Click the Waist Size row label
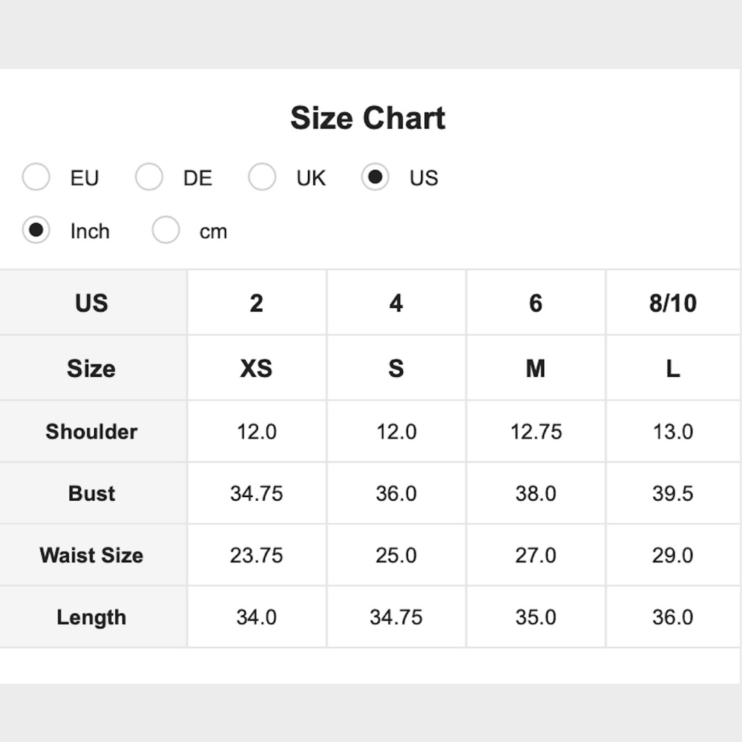Image resolution: width=742 pixels, height=742 pixels. (92, 556)
